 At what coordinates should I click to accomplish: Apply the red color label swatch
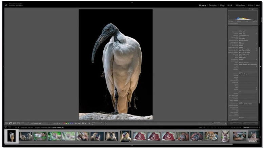click(64, 123)
